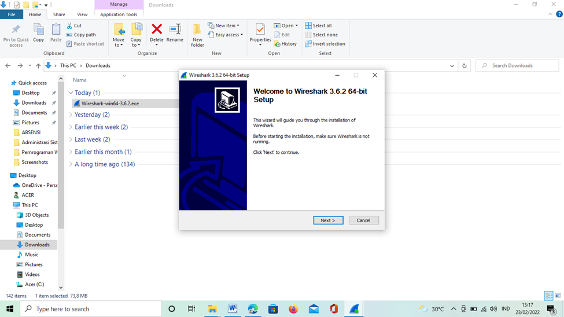Click Next in the Wireshark Setup wizard

[328, 220]
